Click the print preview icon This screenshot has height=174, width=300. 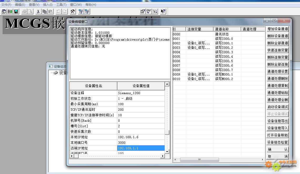pos(30,12)
